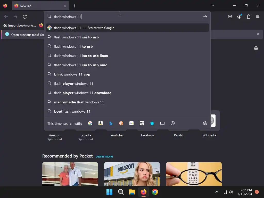This screenshot has height=198, width=264.
Task: Show hidden system tray icons
Action: pos(217,192)
